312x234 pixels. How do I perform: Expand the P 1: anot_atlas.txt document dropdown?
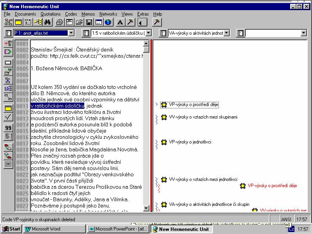[71, 33]
